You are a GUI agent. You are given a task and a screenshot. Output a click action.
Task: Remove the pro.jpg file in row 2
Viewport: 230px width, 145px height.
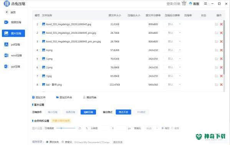[221, 33]
